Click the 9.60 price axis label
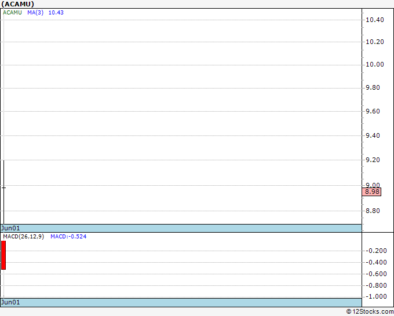394x316 pixels. (373, 111)
